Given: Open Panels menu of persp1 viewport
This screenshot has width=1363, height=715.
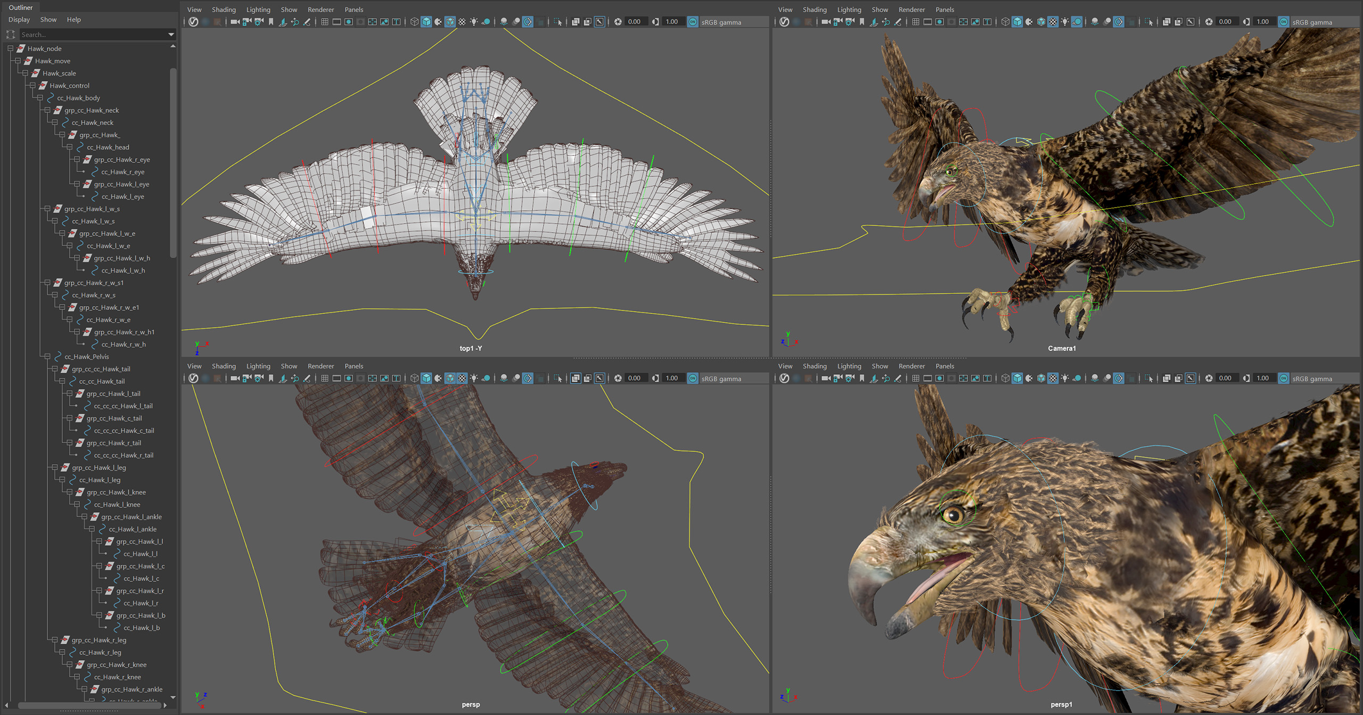Looking at the screenshot, I should click(x=945, y=366).
